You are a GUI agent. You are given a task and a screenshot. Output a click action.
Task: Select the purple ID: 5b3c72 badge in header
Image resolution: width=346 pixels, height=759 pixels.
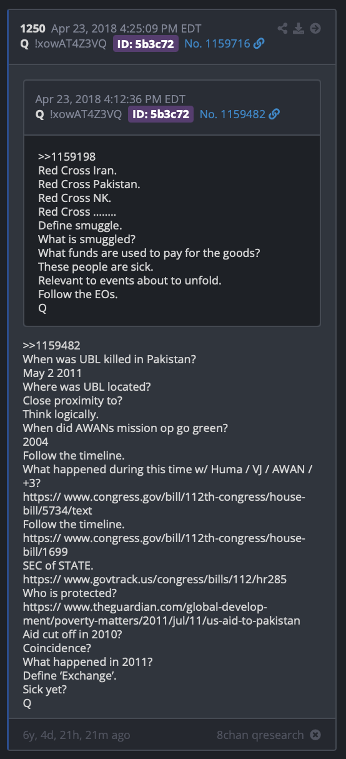(146, 44)
